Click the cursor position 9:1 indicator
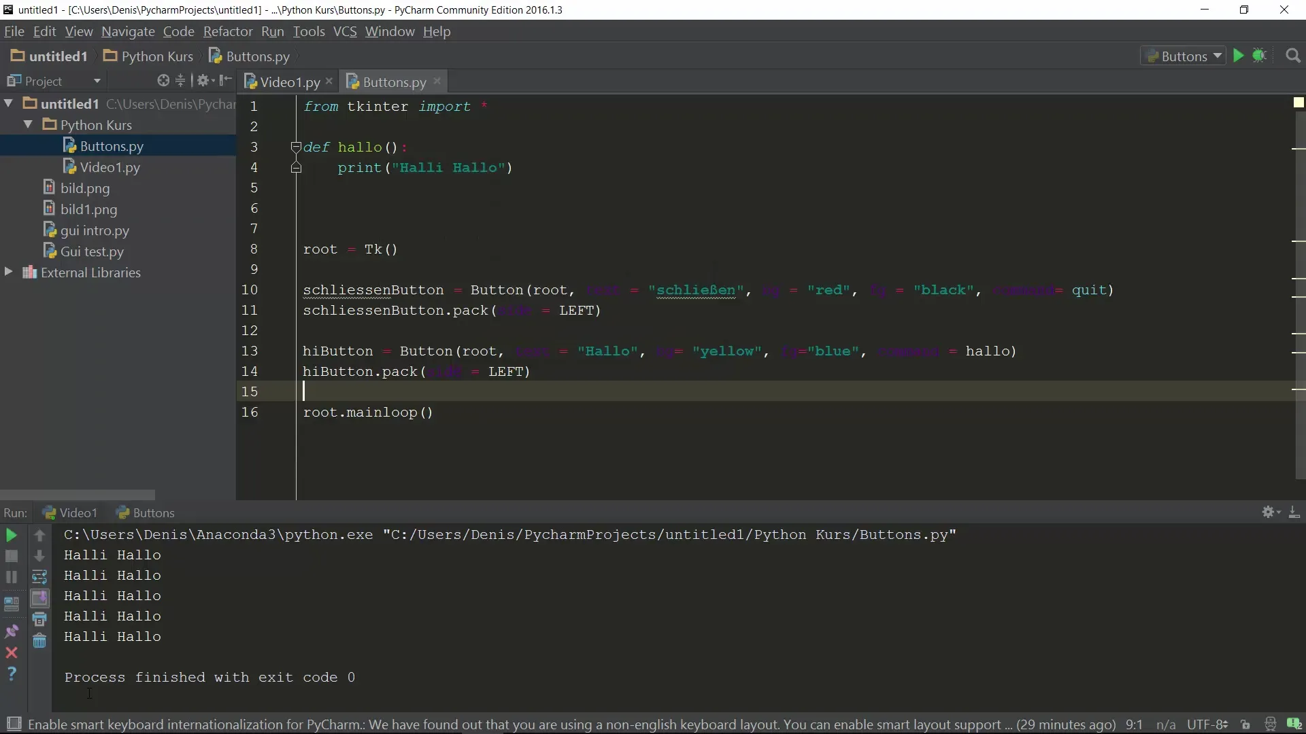The height and width of the screenshot is (734, 1306). pyautogui.click(x=1134, y=724)
